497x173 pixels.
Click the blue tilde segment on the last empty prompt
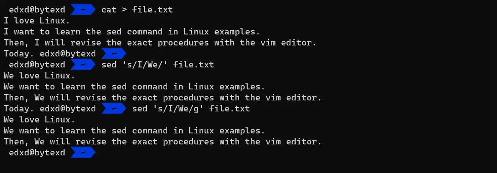(x=83, y=152)
